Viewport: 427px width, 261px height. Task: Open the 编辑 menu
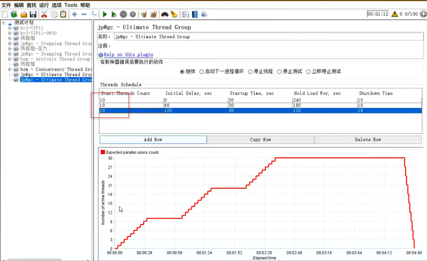[x=19, y=5]
